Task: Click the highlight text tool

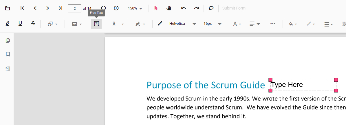Action: 8,24
